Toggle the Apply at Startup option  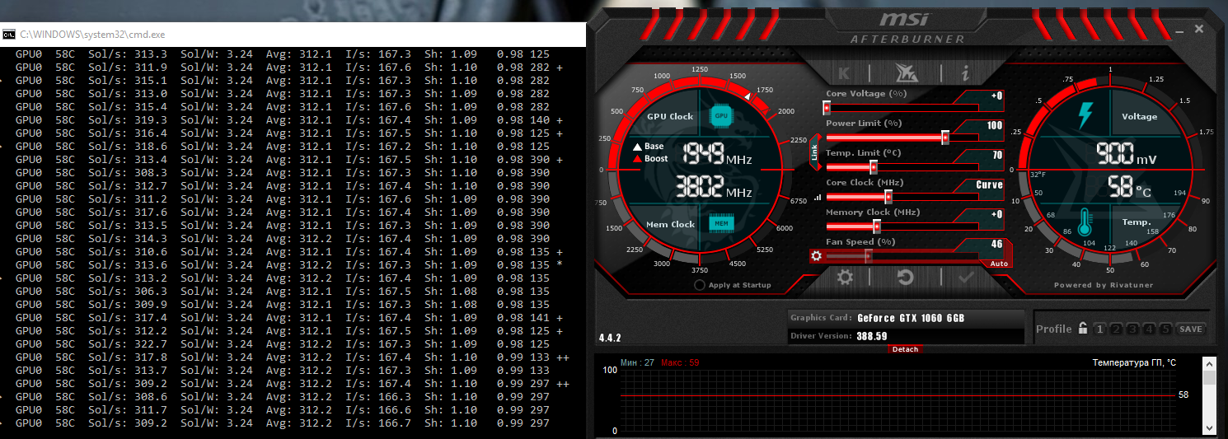click(x=700, y=285)
